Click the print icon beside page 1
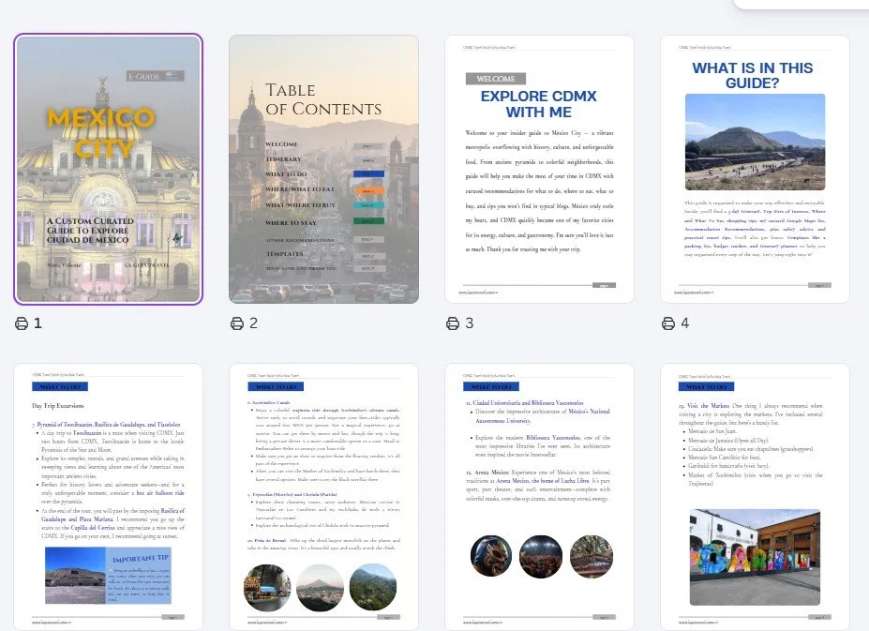 [21, 323]
